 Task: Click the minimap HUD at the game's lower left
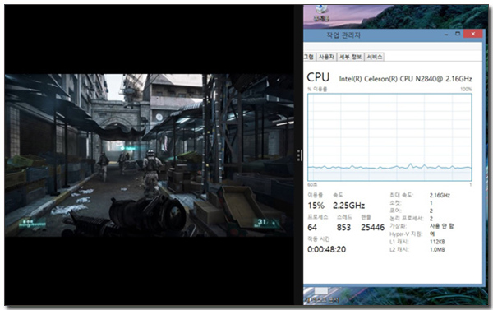click(32, 223)
